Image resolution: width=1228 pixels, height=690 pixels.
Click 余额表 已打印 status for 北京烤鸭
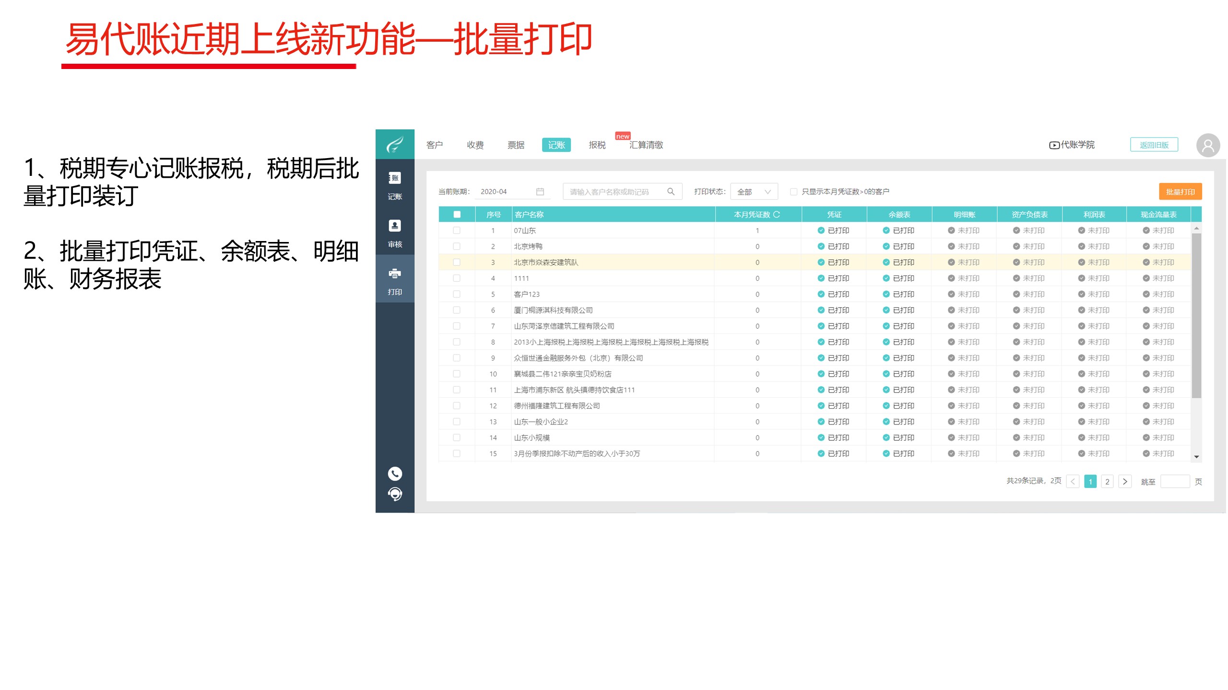[x=899, y=246]
